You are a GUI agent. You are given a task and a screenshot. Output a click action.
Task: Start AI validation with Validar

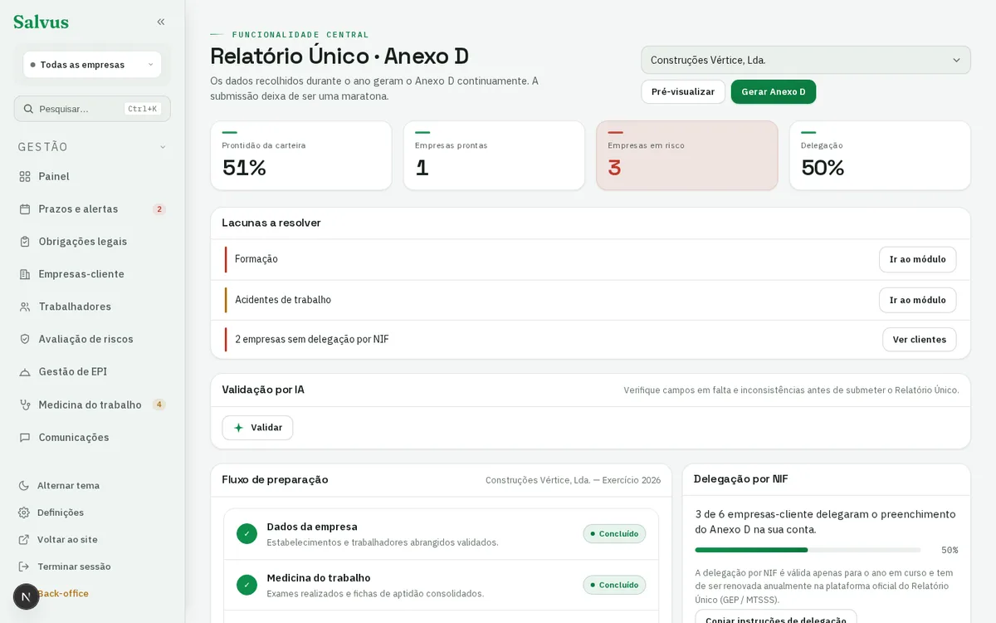click(x=257, y=428)
